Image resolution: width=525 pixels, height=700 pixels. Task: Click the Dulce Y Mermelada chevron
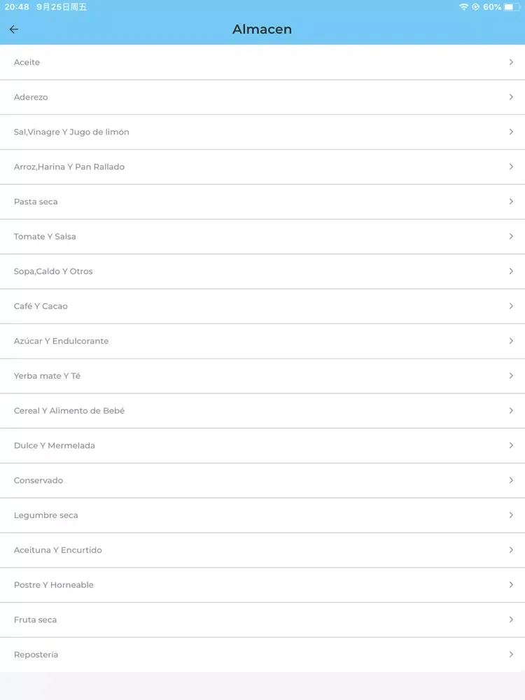pyautogui.click(x=511, y=445)
